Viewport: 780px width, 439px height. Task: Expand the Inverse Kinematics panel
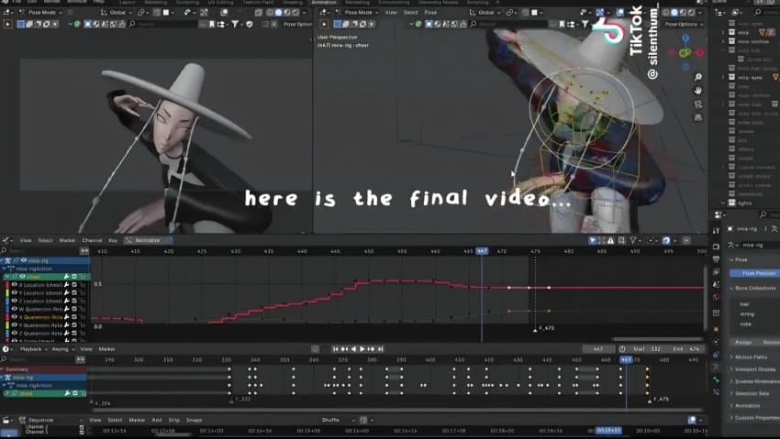click(754, 380)
